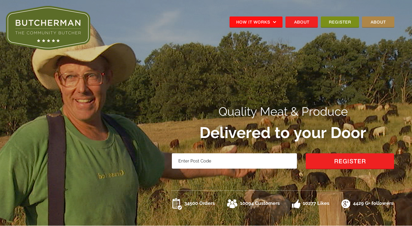Click the 4429 G+ followers label

373,203
